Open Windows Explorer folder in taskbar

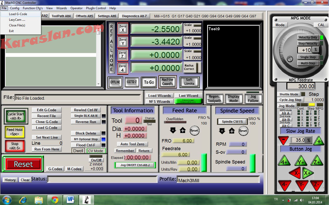point(39,200)
